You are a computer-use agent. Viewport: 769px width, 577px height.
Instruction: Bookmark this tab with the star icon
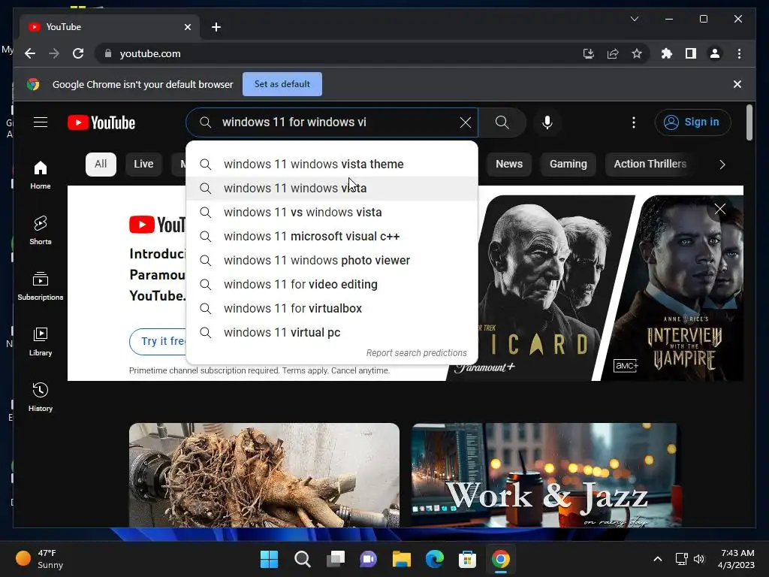(x=637, y=53)
